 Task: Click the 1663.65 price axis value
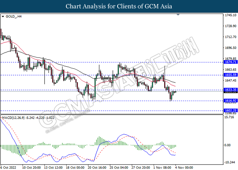231,69
